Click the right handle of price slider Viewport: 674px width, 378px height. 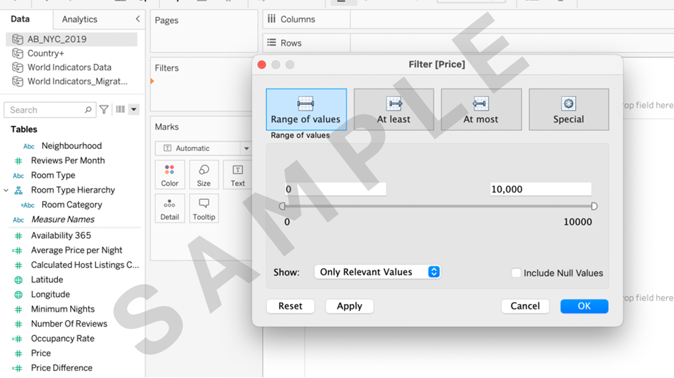click(x=594, y=206)
